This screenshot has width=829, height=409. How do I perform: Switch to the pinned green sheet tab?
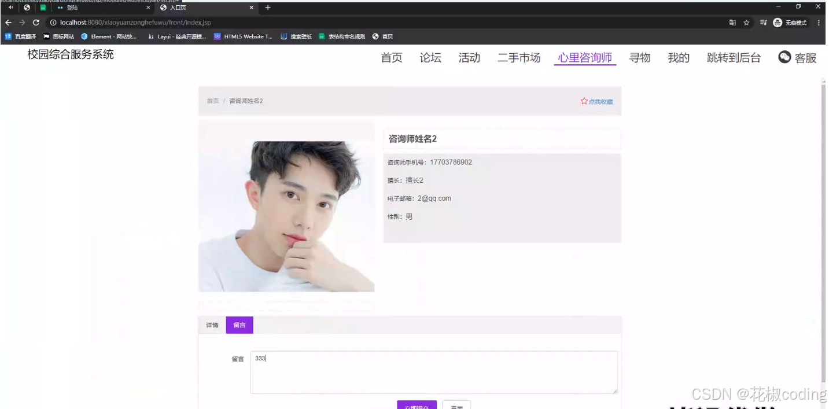(x=43, y=8)
